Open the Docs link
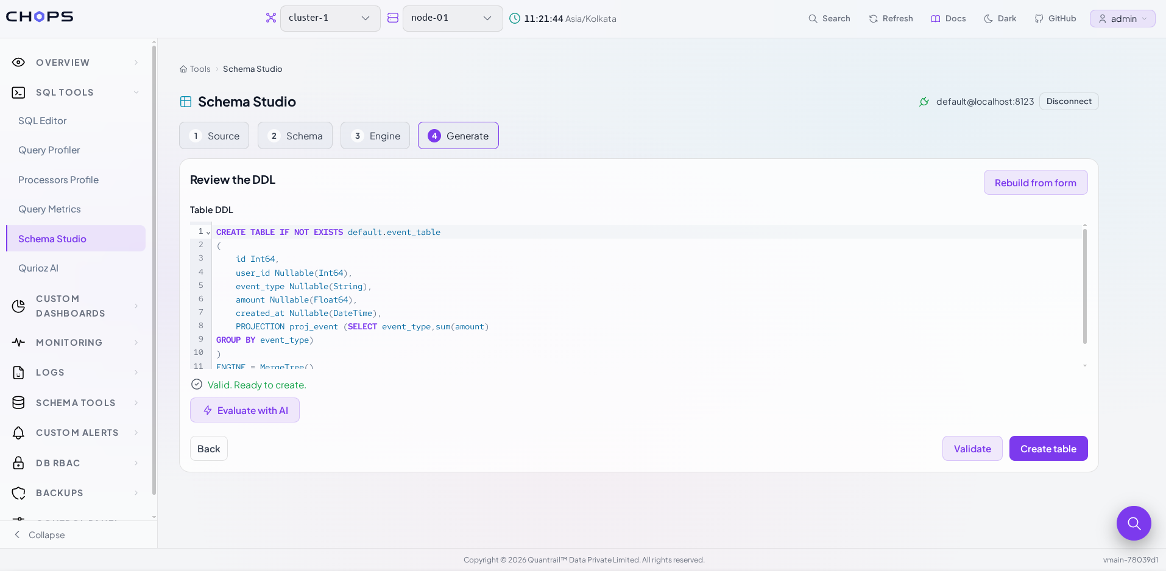1166x571 pixels. pyautogui.click(x=949, y=18)
